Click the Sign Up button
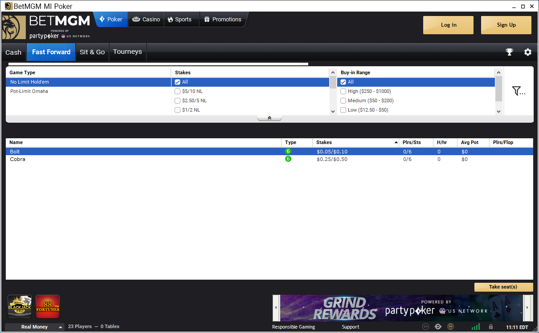 (x=506, y=25)
